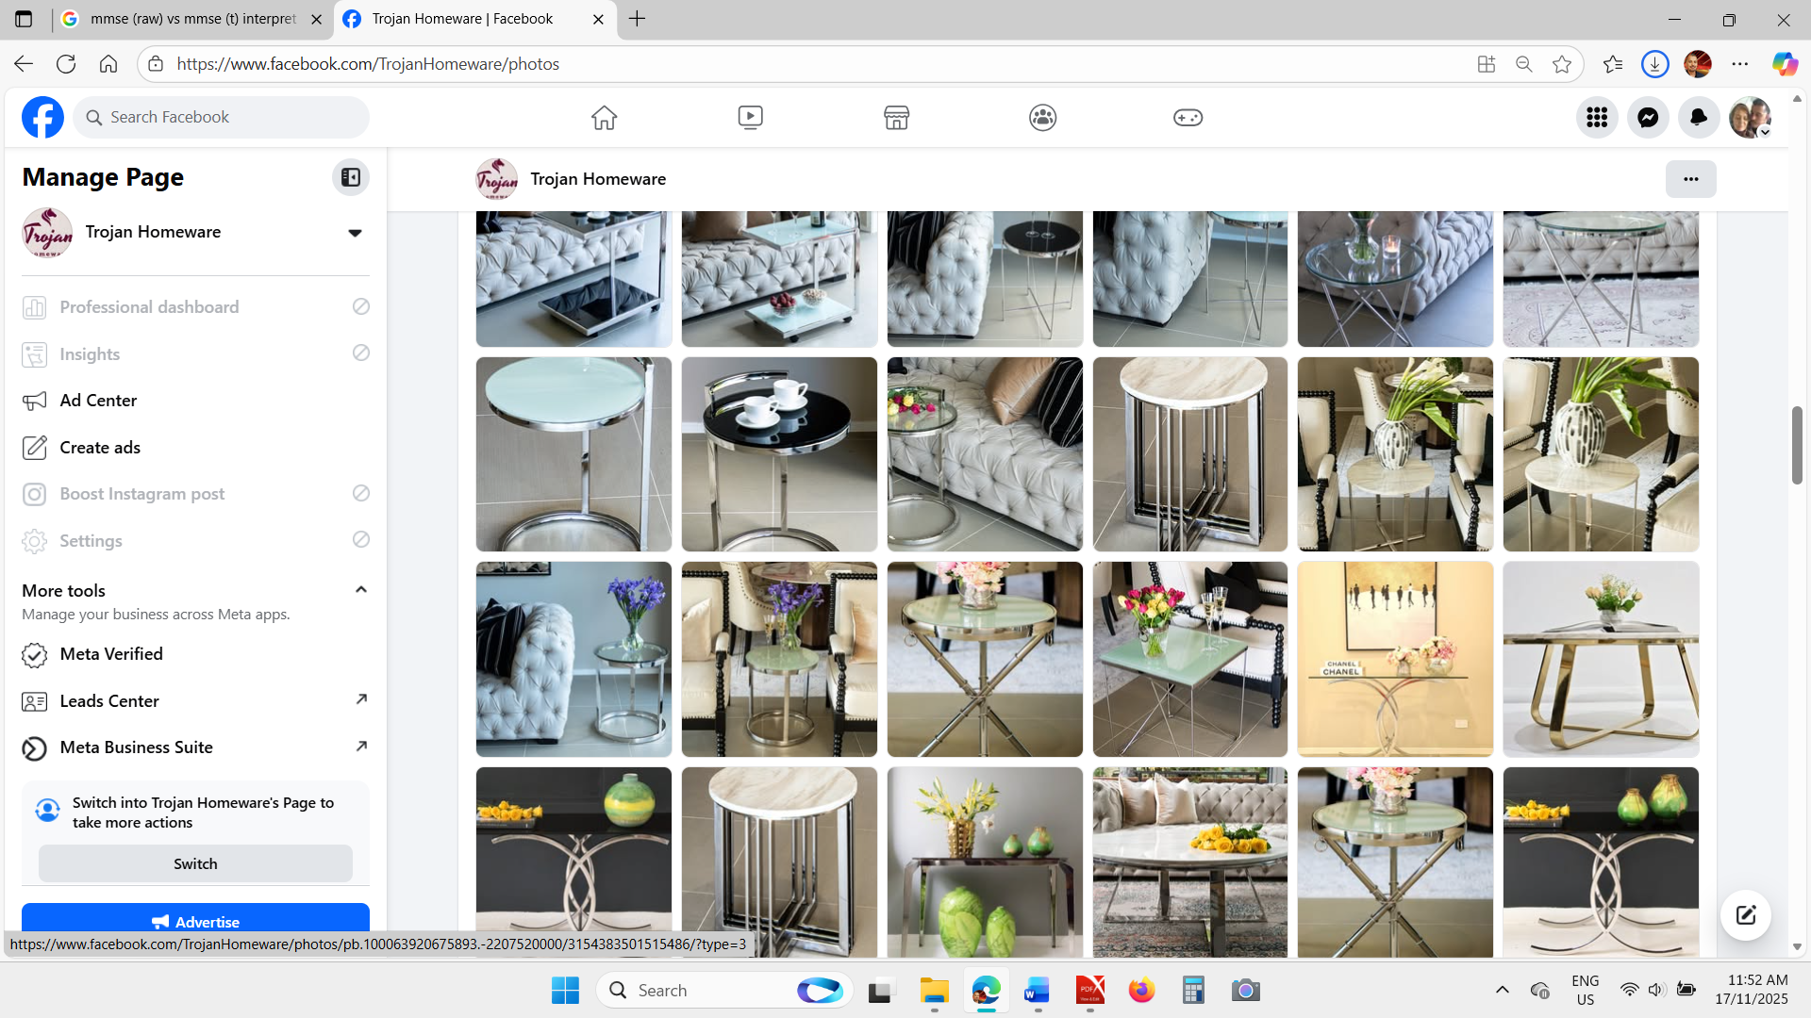
Task: Click the Switch button
Action: click(x=195, y=863)
